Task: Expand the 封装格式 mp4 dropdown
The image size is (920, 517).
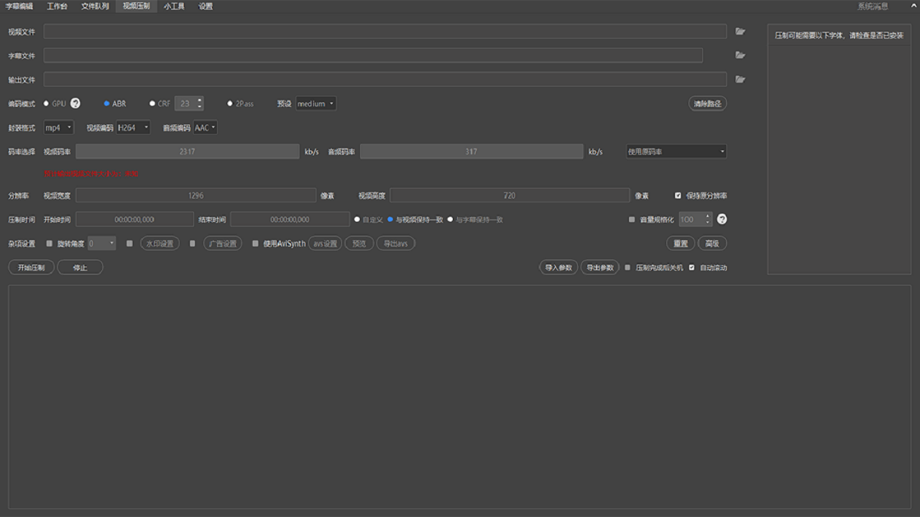Action: click(x=58, y=128)
